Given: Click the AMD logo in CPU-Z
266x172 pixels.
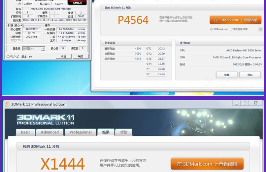Looking at the screenshot, I should point(77,2).
